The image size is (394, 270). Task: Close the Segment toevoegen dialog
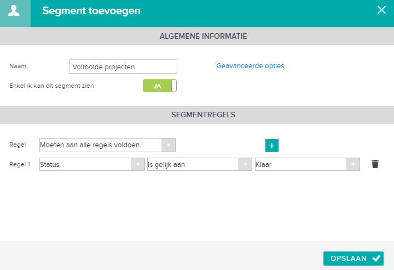(x=381, y=10)
